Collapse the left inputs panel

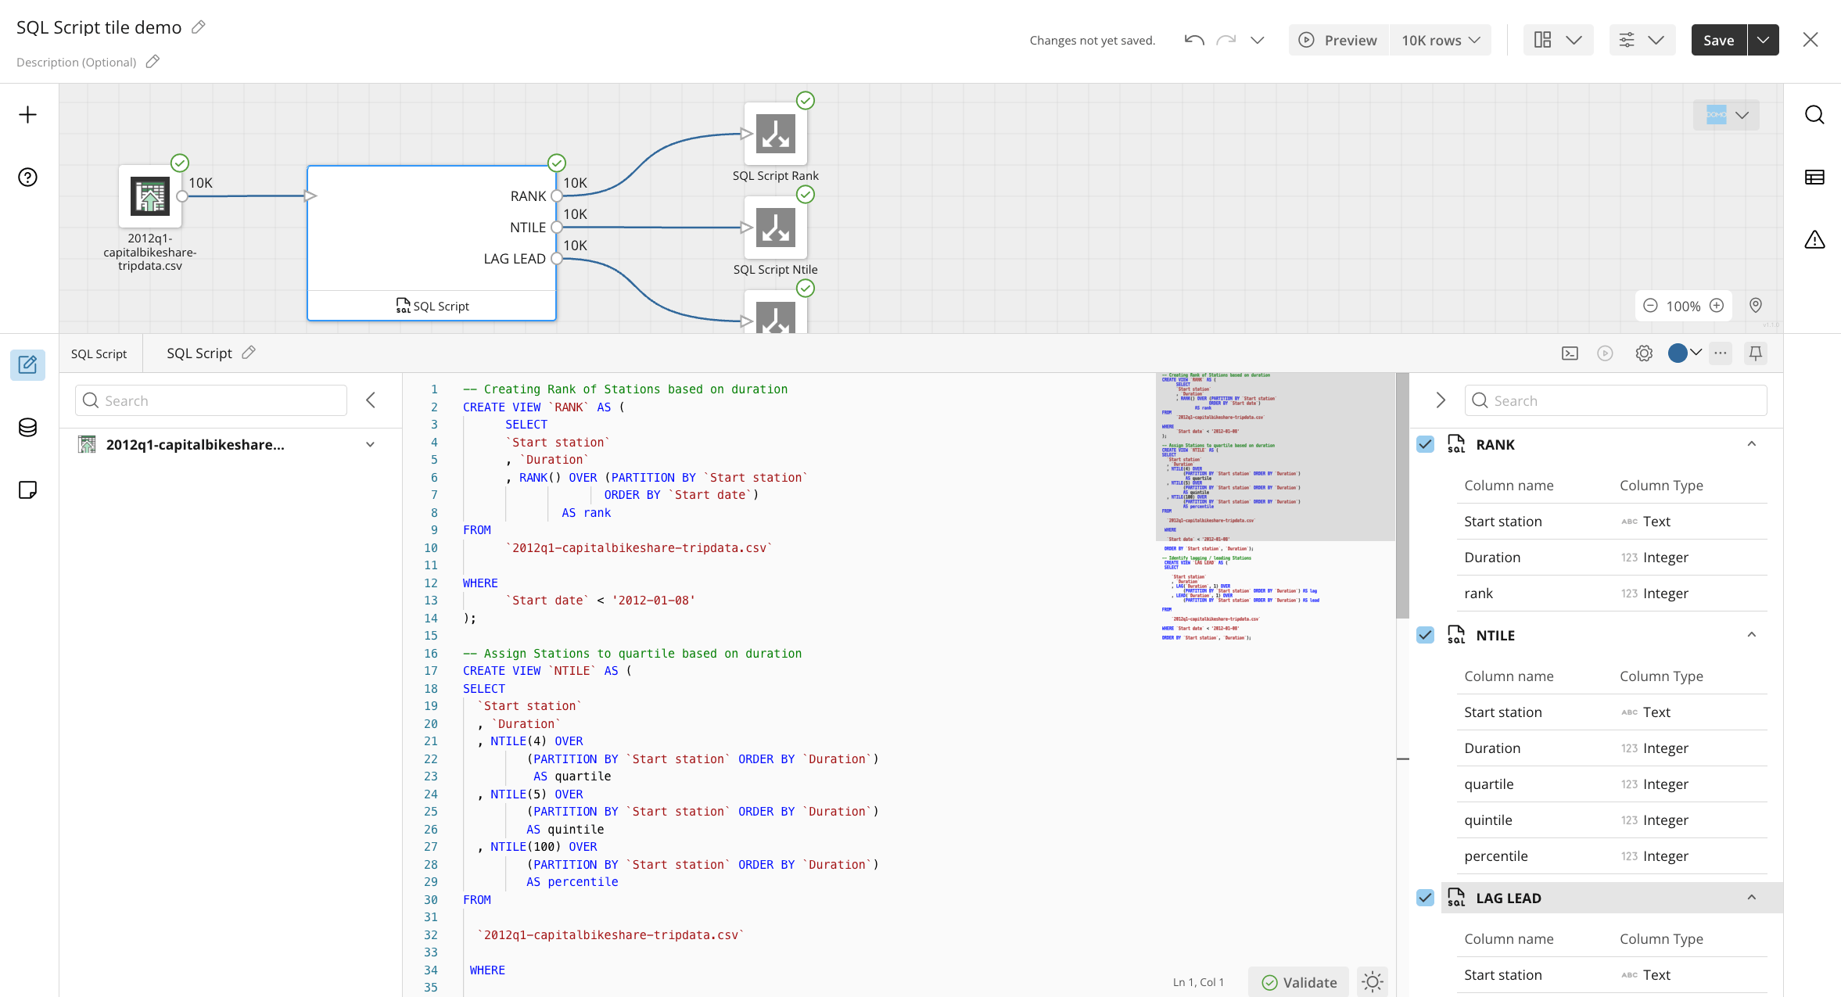pos(371,400)
